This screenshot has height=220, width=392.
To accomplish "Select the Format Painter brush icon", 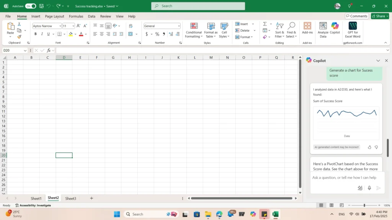I will click(x=19, y=37).
